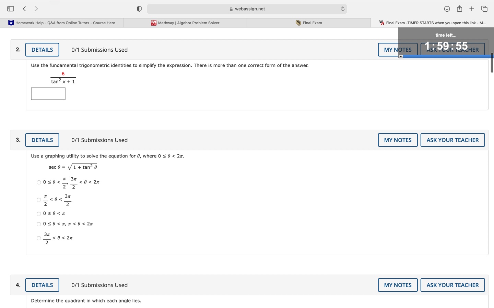Switch to the Final Exam tab
The height and width of the screenshot is (308, 494).
pyautogui.click(x=309, y=23)
